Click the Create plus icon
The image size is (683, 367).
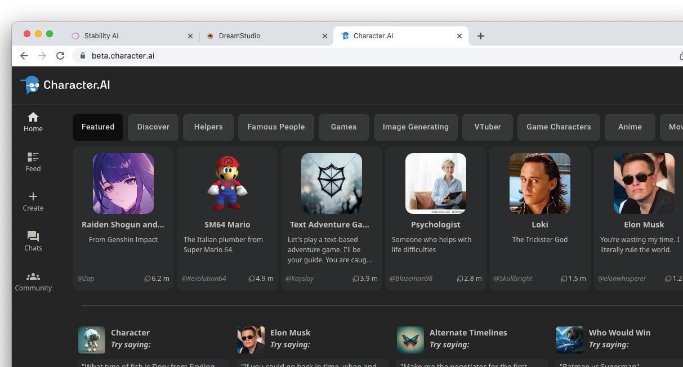tap(33, 196)
